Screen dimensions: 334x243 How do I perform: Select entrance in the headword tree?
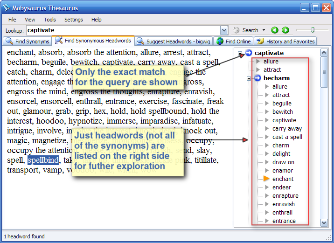pos(284,221)
